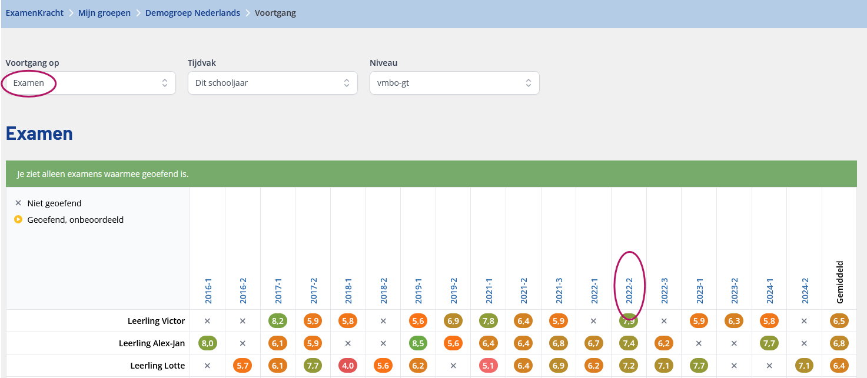Click Leerling Alex-Jan's 7,7 score badge
The image size is (867, 378).
coord(769,343)
